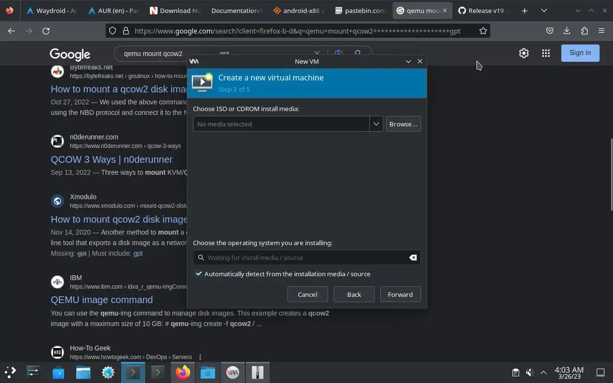Click Browse to pick install media
613x383 pixels.
pos(403,124)
